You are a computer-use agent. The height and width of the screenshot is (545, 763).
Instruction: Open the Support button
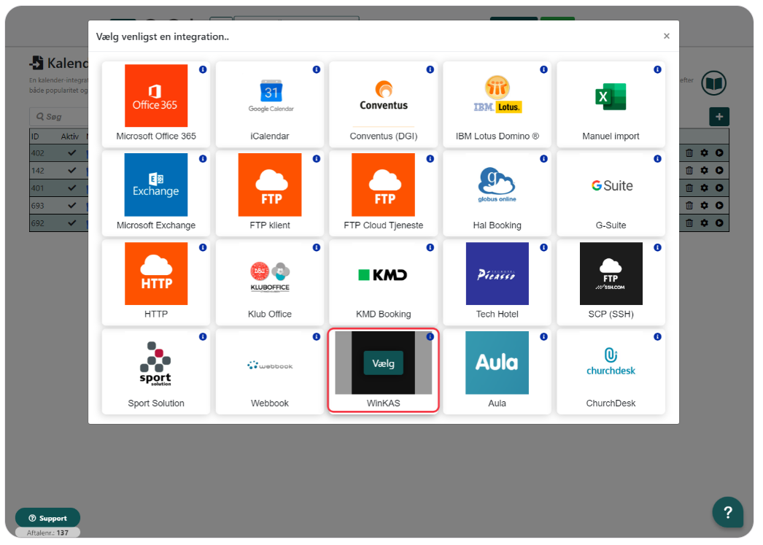point(47,518)
